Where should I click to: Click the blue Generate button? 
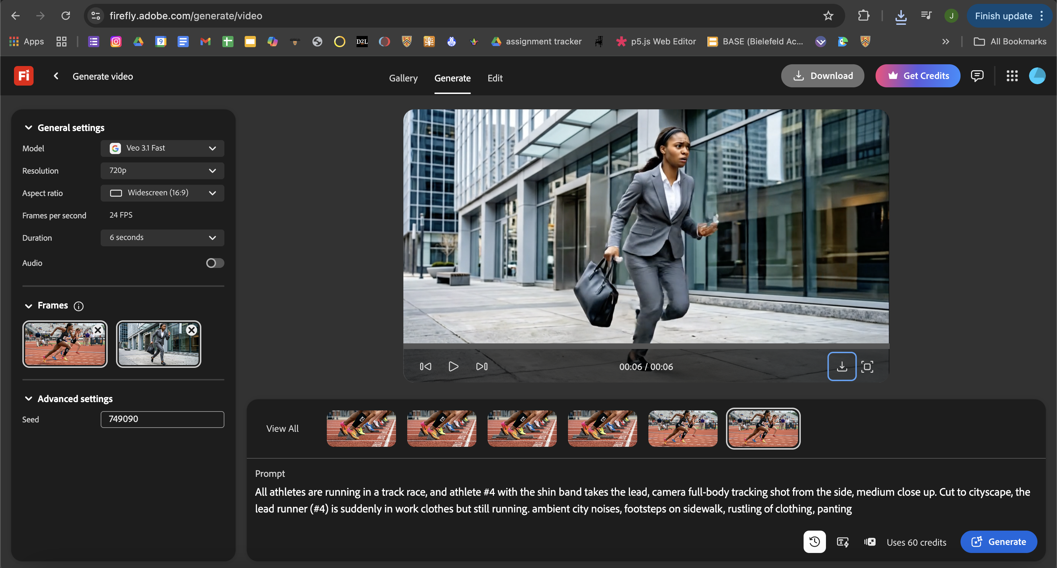coord(999,542)
